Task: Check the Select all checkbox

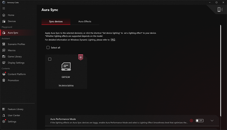Action: pyautogui.click(x=48, y=48)
